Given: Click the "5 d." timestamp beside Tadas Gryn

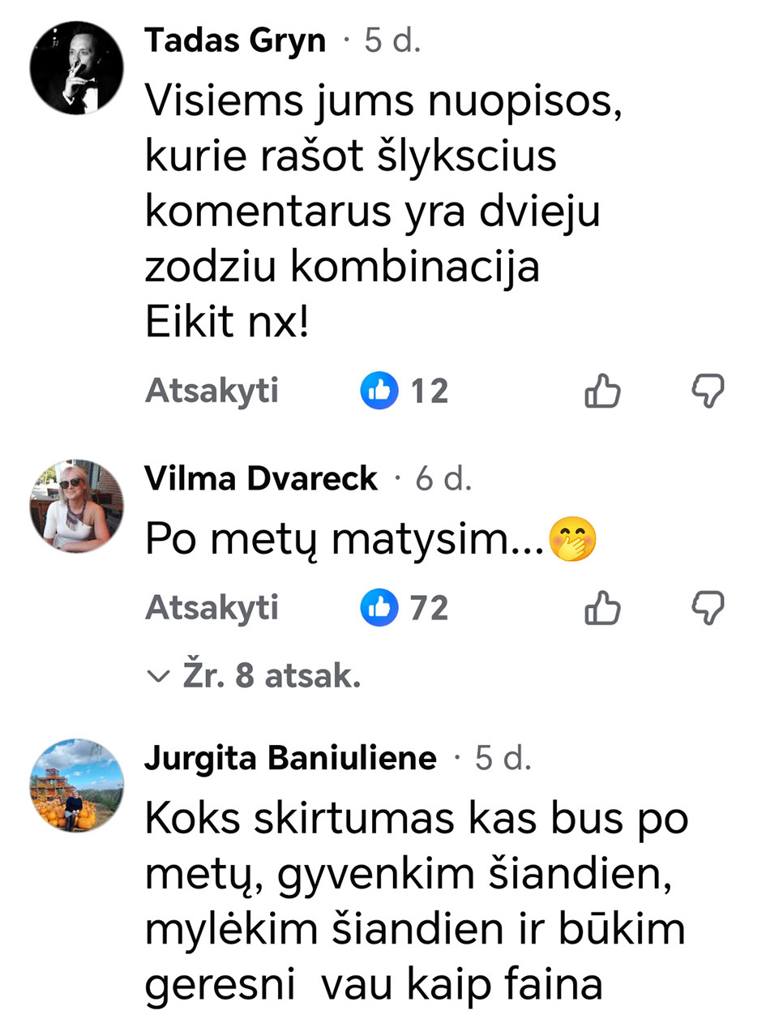Looking at the screenshot, I should tap(392, 41).
